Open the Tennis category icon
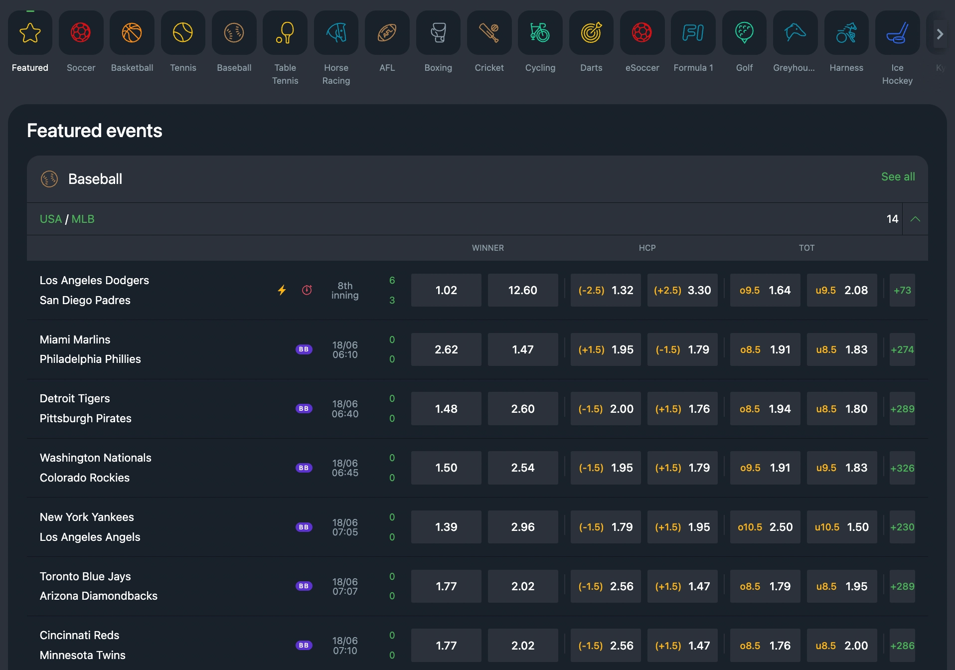The height and width of the screenshot is (670, 955). coord(183,33)
